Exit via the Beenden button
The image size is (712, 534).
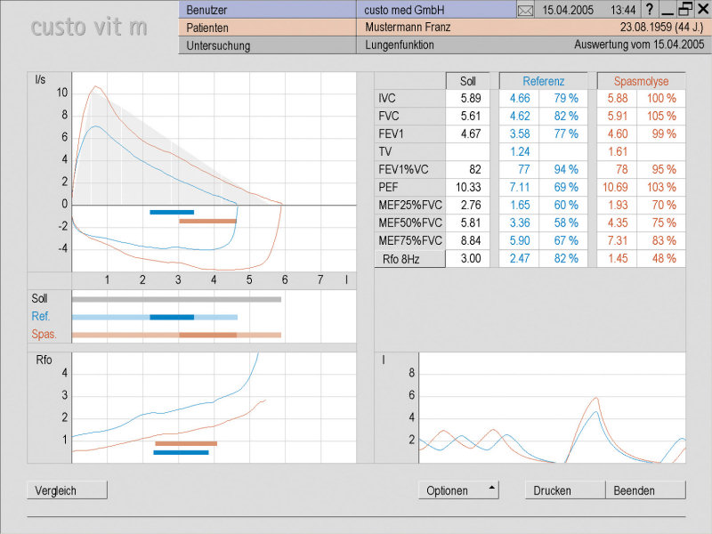[645, 490]
